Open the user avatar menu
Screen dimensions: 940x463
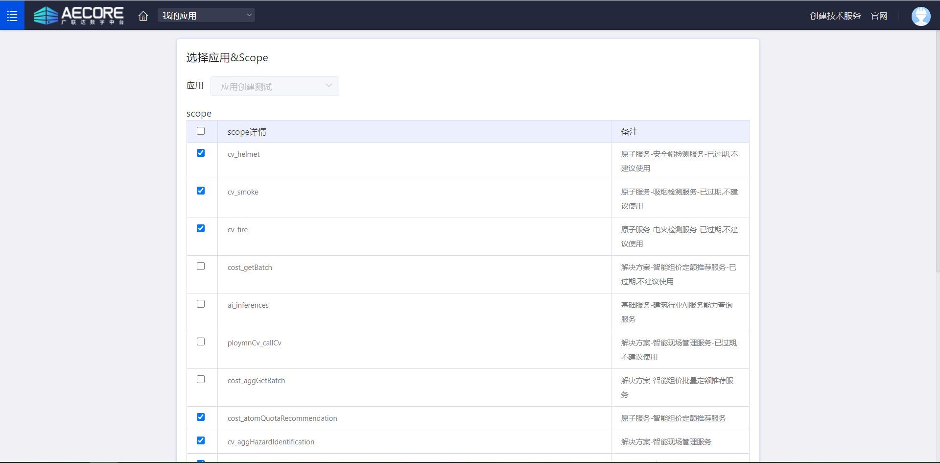tap(920, 16)
